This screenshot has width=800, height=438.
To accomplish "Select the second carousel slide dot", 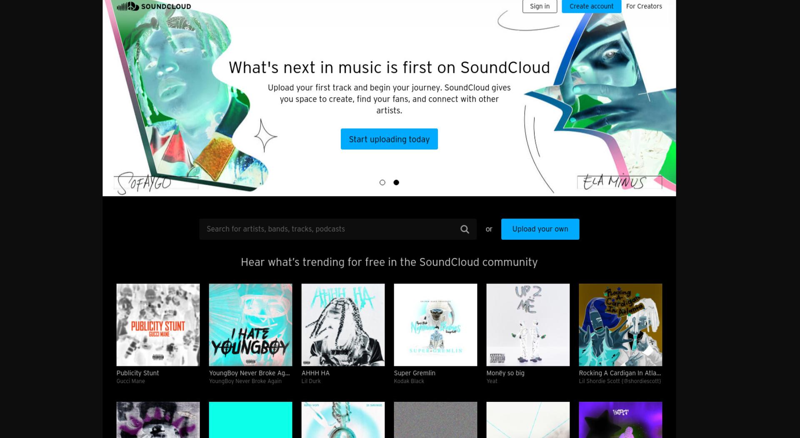I will [396, 182].
